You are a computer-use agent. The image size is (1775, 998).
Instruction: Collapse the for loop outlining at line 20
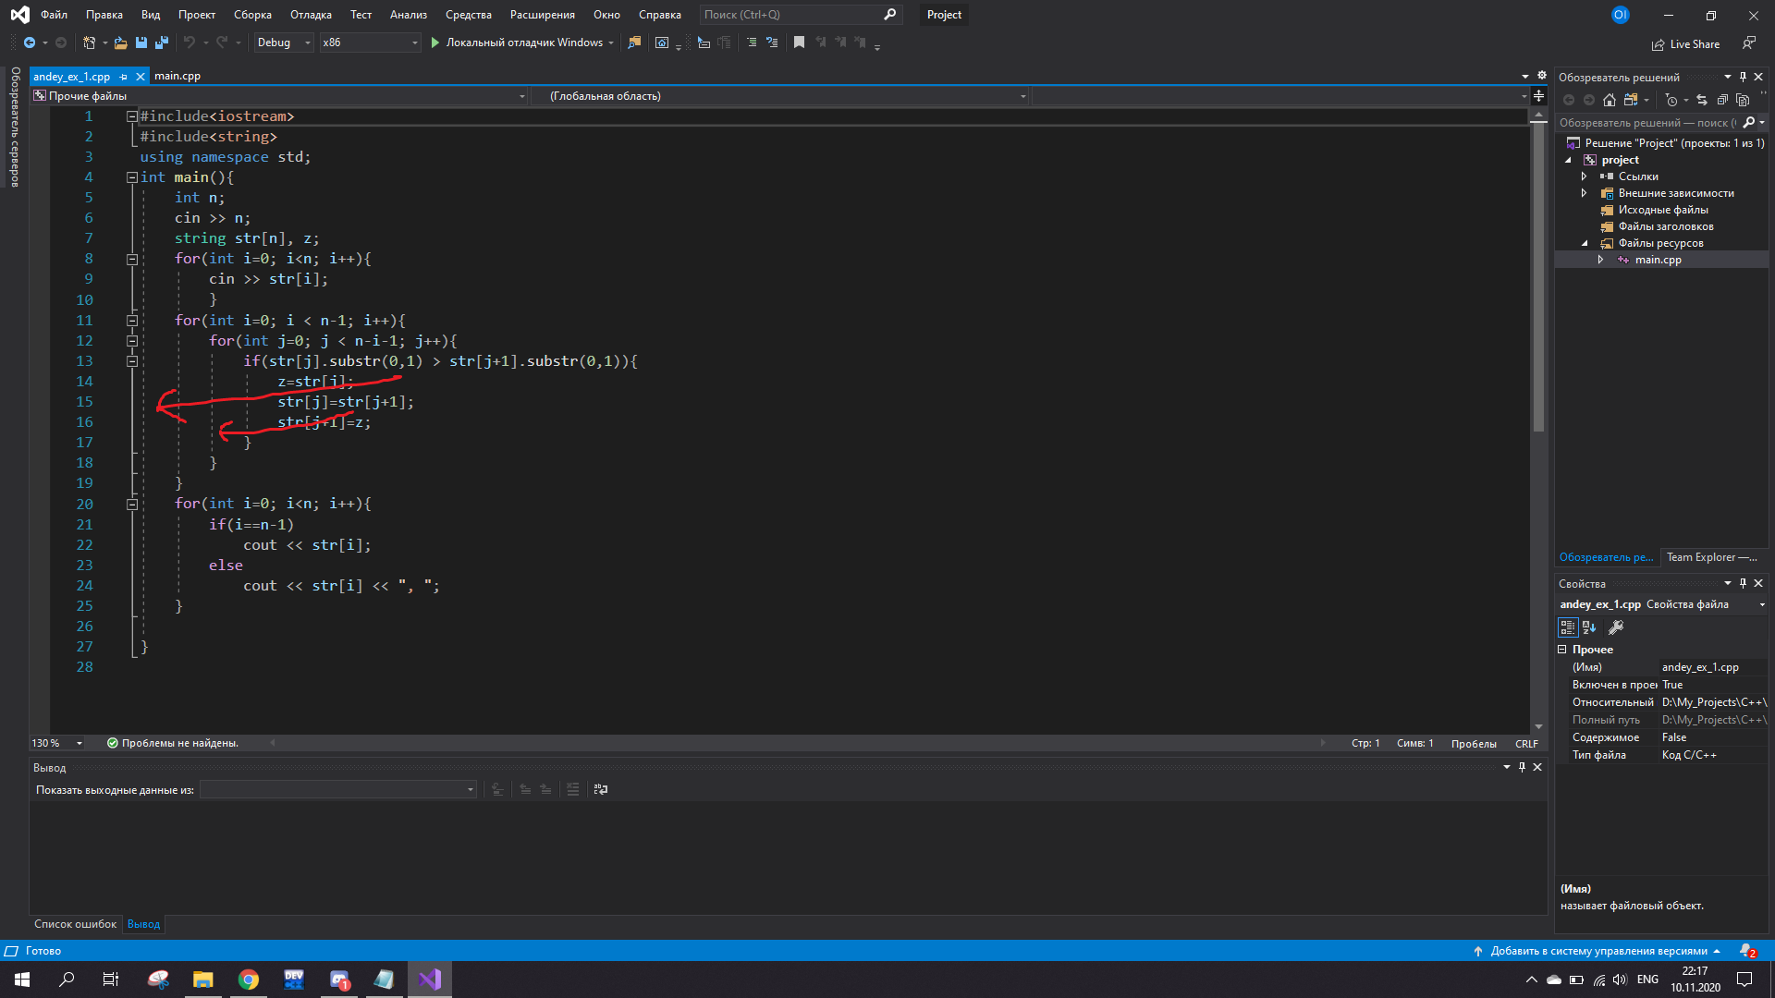tap(132, 505)
